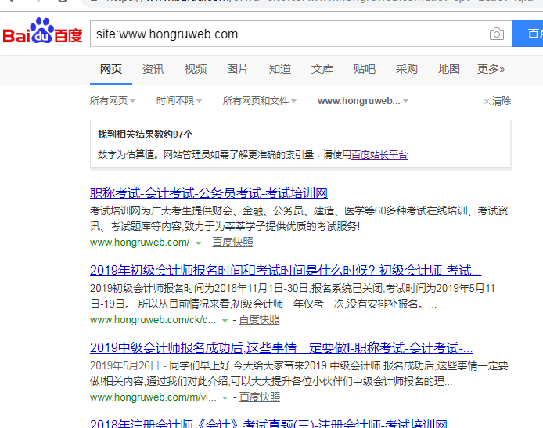This screenshot has height=428, width=543.
Task: Select the 网页 tab
Action: click(x=111, y=69)
